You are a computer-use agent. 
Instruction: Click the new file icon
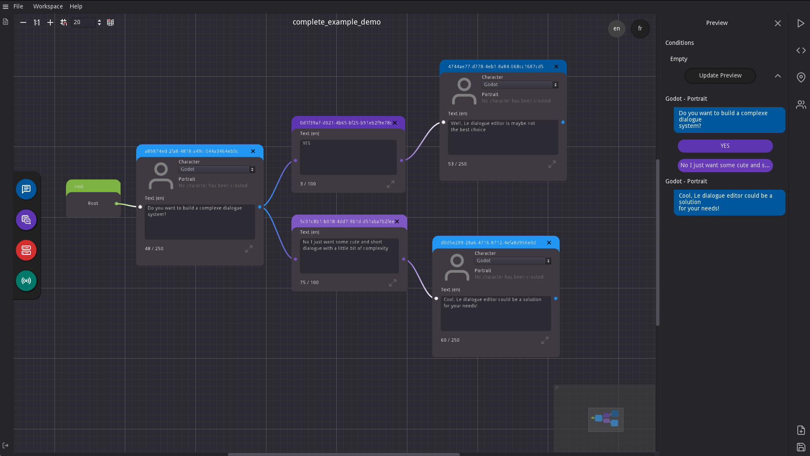[x=801, y=430]
